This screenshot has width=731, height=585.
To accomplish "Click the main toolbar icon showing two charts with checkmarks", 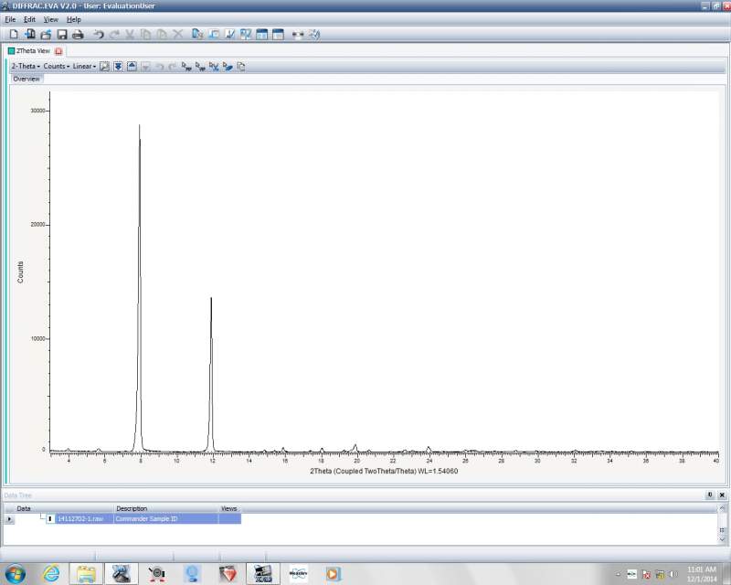I will (x=246, y=34).
